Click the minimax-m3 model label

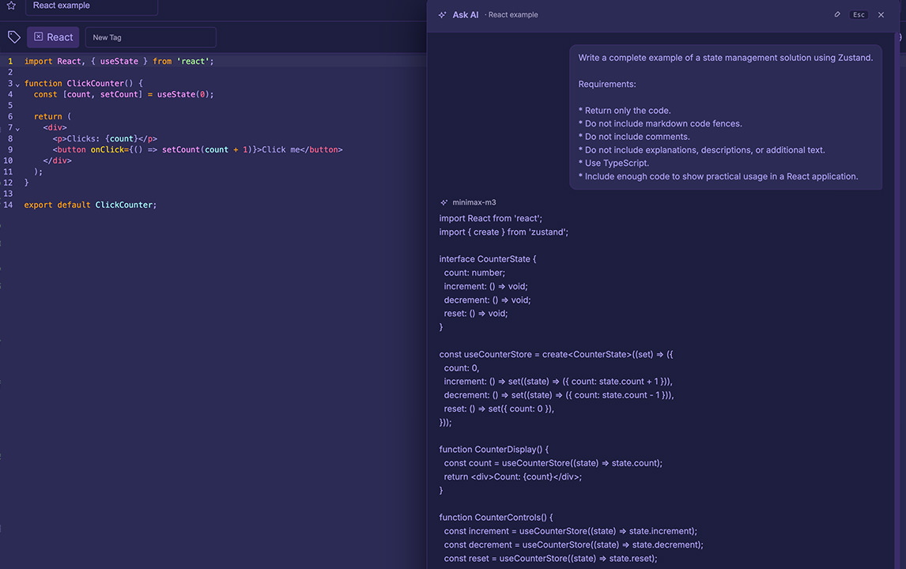coord(474,203)
